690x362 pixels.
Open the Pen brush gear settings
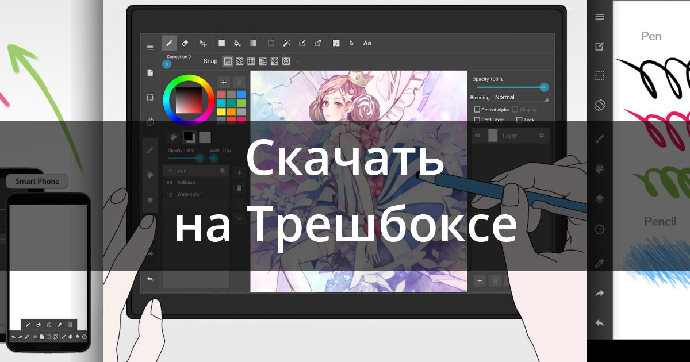[x=223, y=171]
